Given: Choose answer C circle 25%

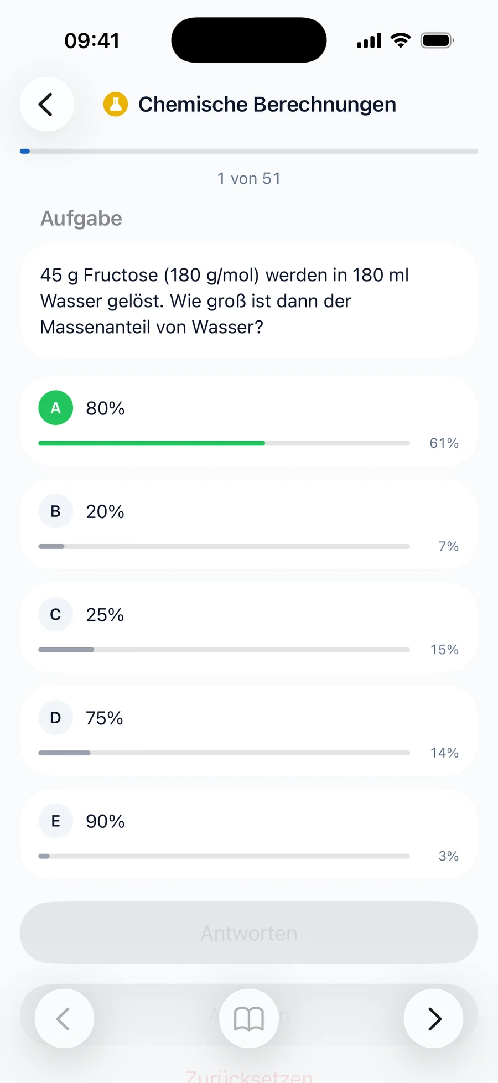Looking at the screenshot, I should click(55, 614).
